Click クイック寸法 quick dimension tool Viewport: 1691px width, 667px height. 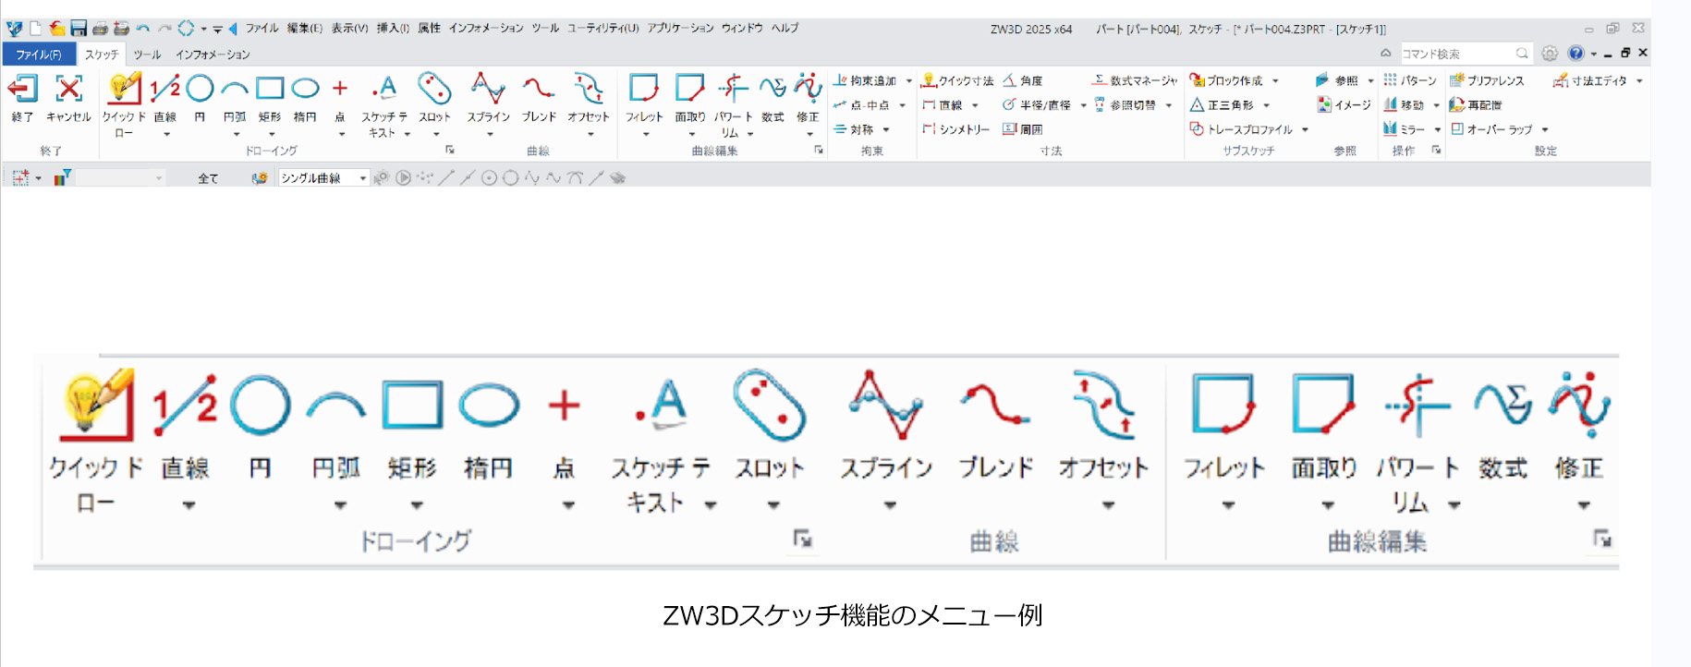[957, 80]
